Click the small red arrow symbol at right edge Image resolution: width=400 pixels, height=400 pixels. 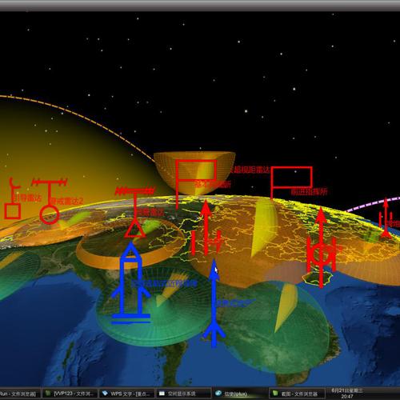[x=386, y=218]
